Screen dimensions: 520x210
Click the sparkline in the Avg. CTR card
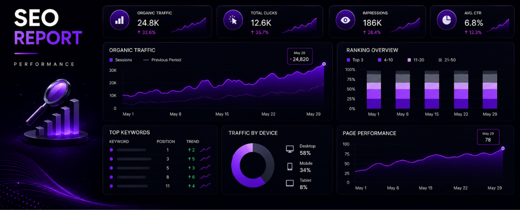(x=497, y=25)
